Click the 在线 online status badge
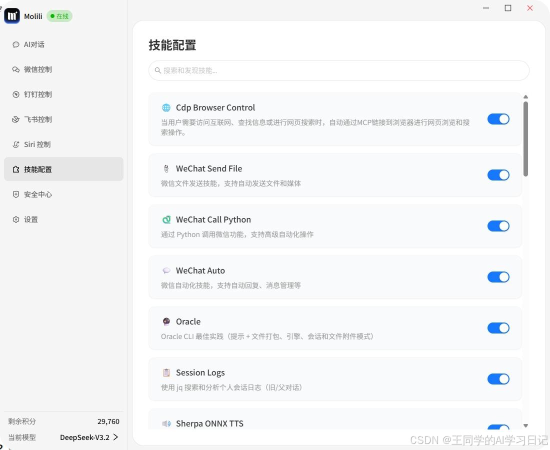Viewport: 550px width, 450px height. coord(59,16)
